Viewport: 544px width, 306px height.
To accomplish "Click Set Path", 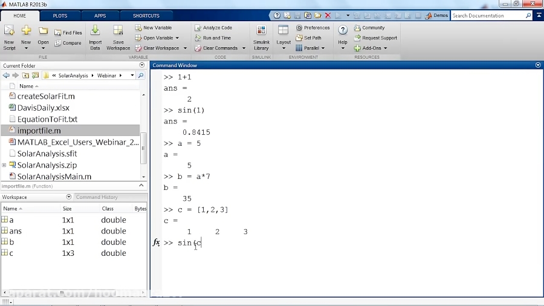I will pos(308,38).
